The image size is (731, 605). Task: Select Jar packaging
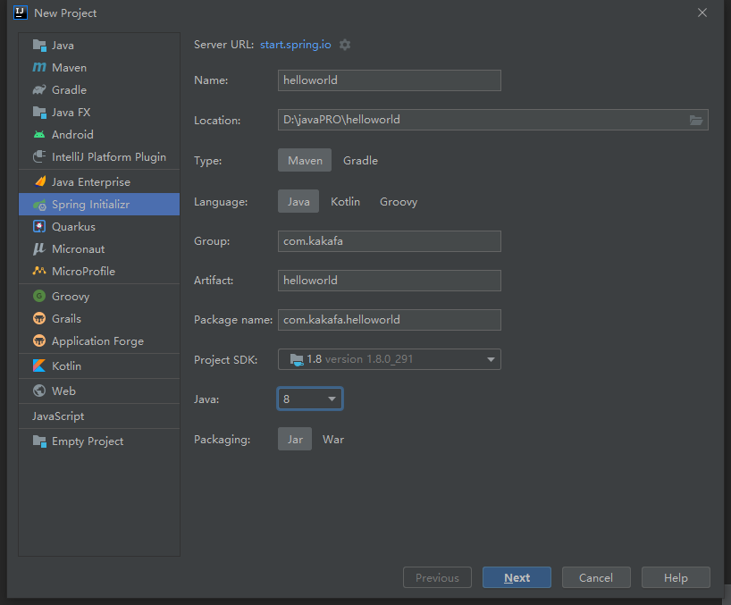[x=295, y=439]
